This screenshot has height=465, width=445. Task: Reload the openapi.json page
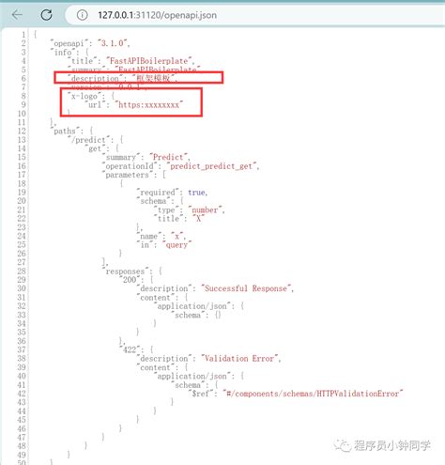[46, 15]
